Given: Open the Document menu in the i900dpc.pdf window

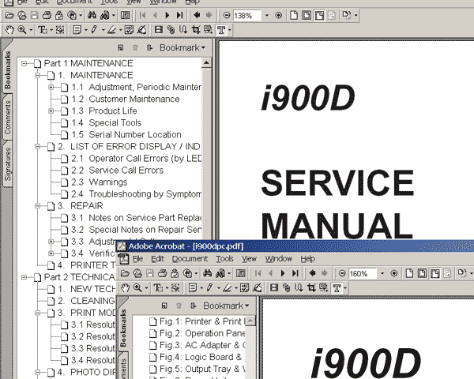Looking at the screenshot, I should [190, 259].
